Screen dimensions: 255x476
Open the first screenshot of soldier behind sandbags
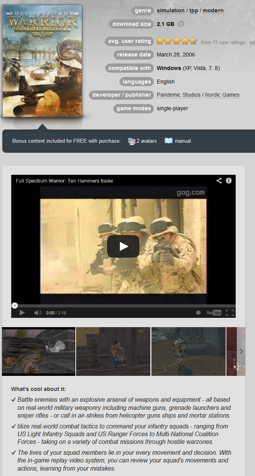[39, 351]
